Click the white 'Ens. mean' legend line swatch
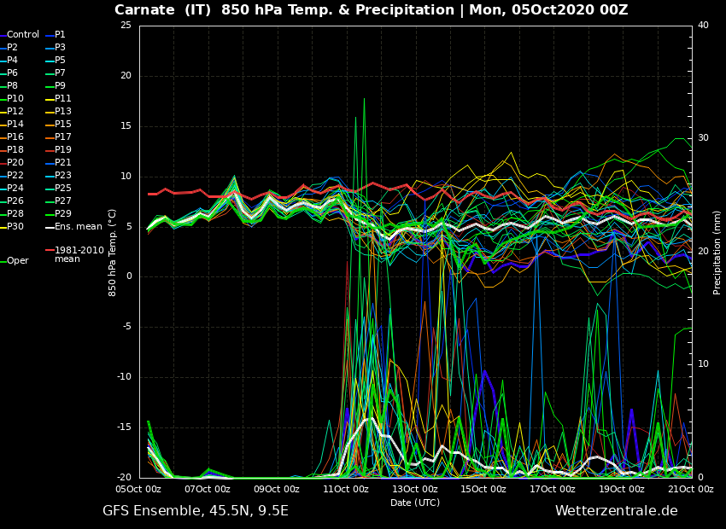 click(x=50, y=228)
